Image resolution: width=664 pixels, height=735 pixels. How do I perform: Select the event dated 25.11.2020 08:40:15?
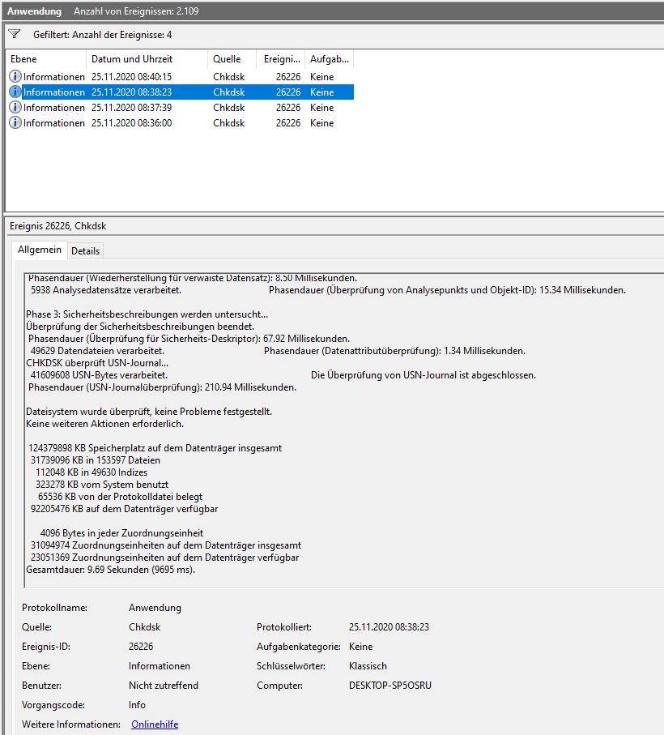pos(131,76)
